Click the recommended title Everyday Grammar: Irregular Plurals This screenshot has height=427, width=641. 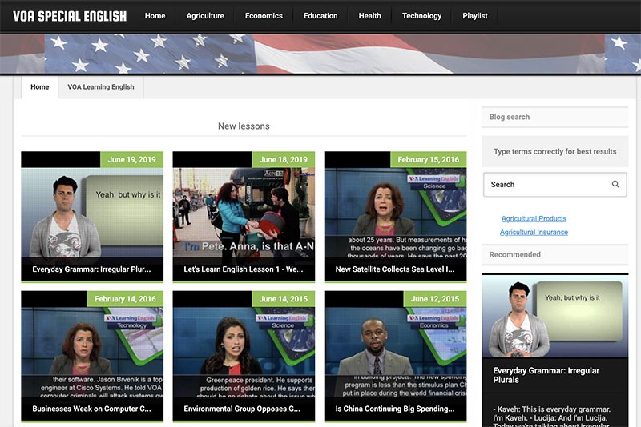pyautogui.click(x=546, y=375)
